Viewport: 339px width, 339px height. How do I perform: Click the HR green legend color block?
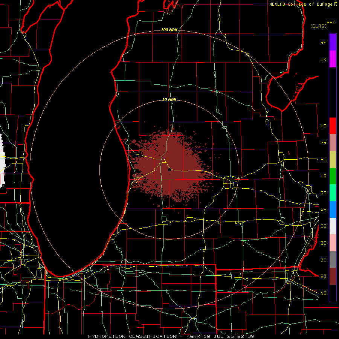click(x=333, y=176)
